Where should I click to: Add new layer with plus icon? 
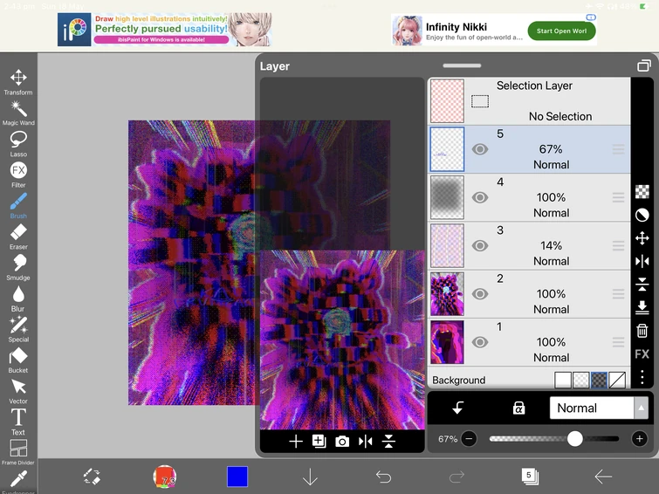coord(296,442)
